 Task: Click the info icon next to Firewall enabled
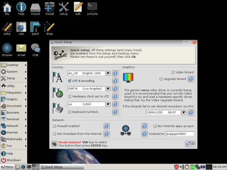[107, 126]
